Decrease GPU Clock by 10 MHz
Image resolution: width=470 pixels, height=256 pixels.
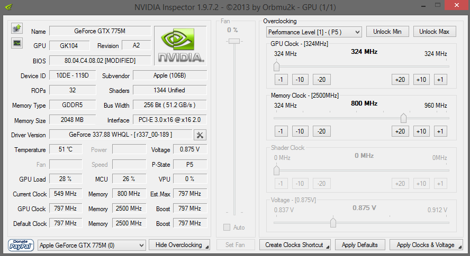coord(300,80)
